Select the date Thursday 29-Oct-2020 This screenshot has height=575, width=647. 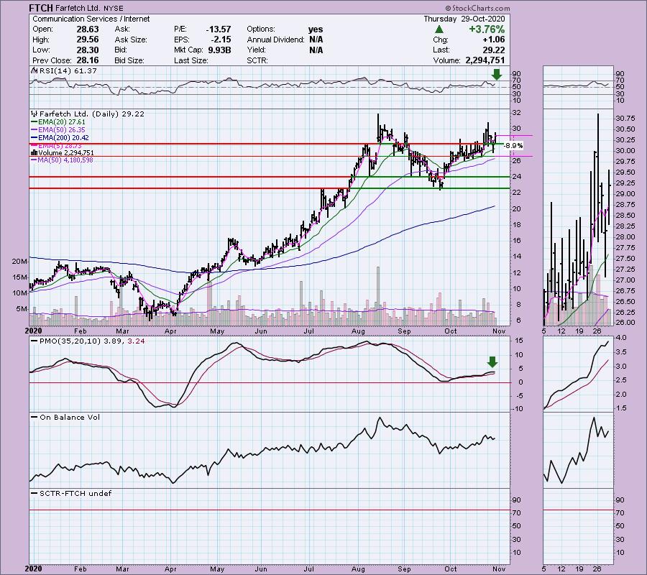(464, 19)
